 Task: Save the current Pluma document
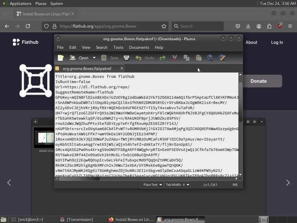click(110, 58)
